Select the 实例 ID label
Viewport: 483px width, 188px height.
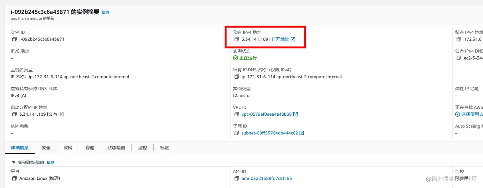pyautogui.click(x=18, y=32)
